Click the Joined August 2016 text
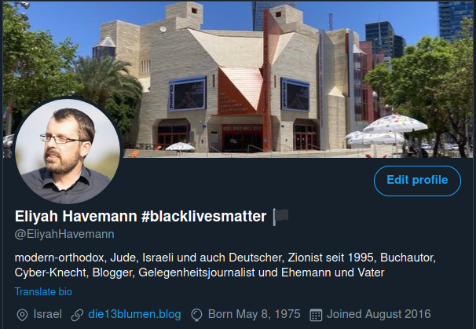 [379, 314]
